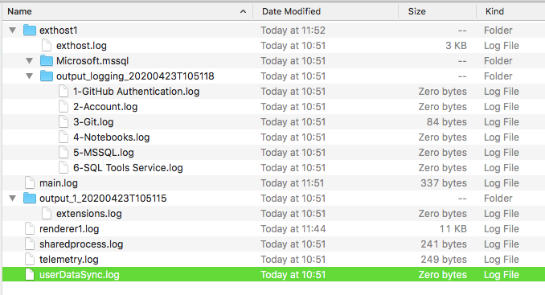Select the output_logging_20200423T105118 folder name

click(x=135, y=76)
